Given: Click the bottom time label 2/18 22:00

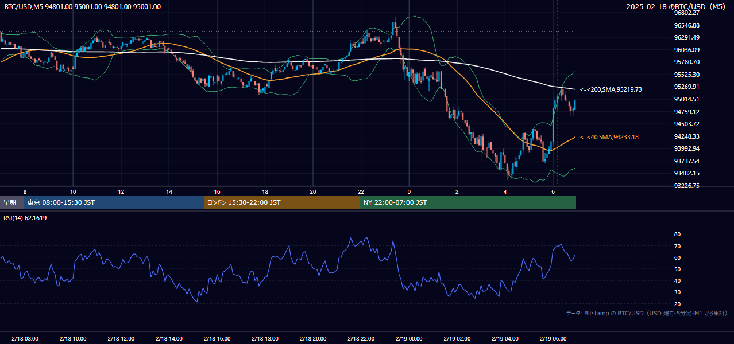Looking at the screenshot, I should point(361,339).
